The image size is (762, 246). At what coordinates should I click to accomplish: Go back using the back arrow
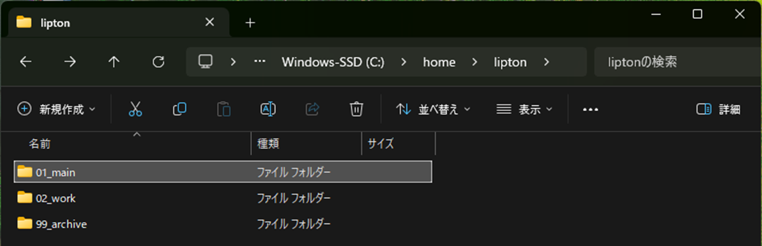(25, 62)
